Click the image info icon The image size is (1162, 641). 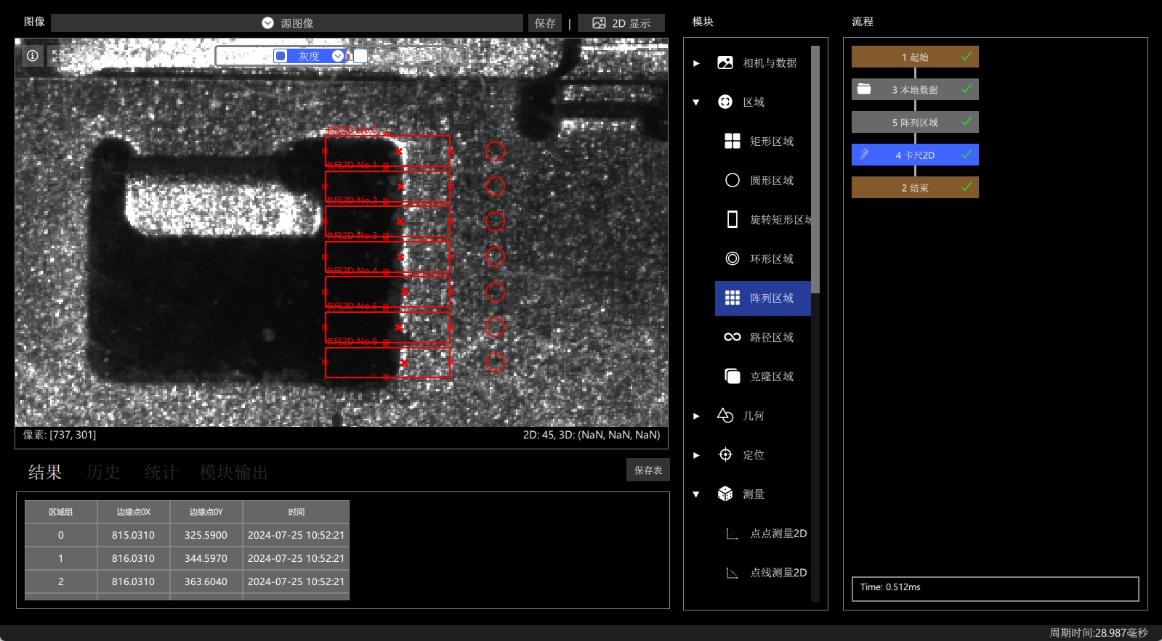point(33,55)
